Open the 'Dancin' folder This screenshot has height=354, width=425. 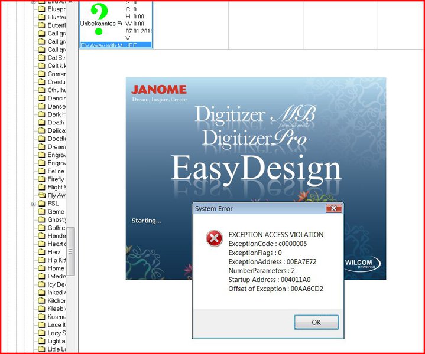pyautogui.click(x=56, y=99)
